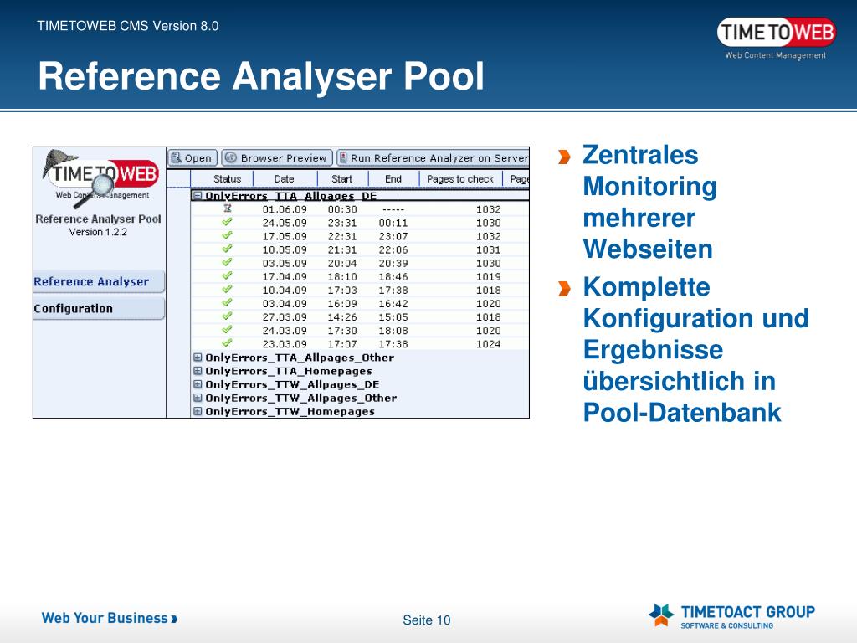
Task: Click the start time 00:30
Action: click(x=342, y=209)
